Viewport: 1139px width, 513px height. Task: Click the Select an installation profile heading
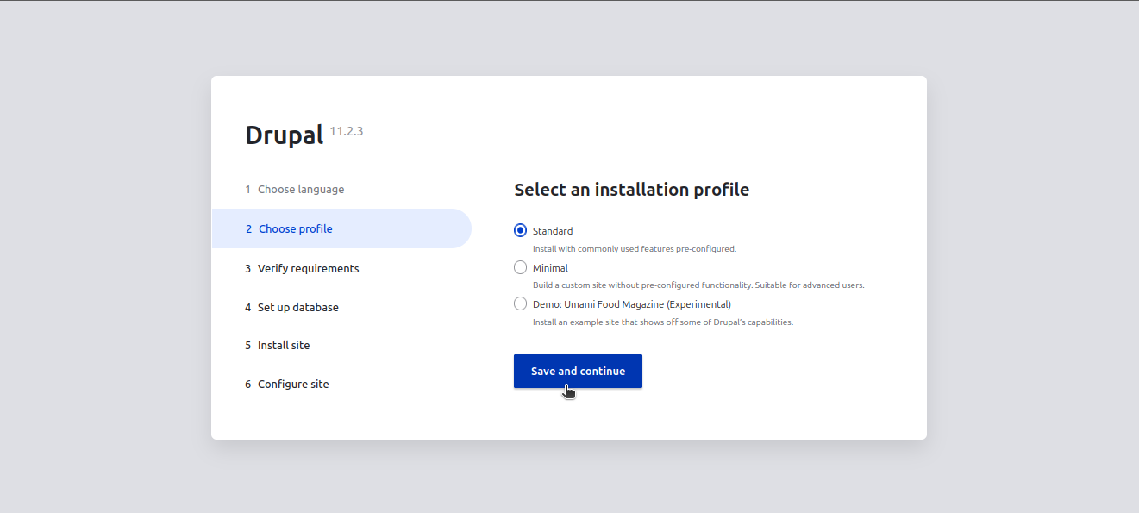pos(631,189)
